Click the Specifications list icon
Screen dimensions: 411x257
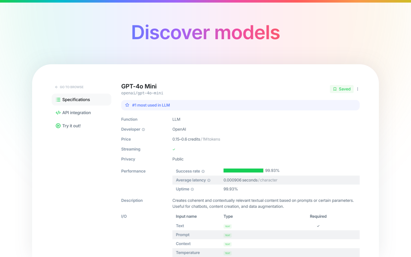point(58,100)
